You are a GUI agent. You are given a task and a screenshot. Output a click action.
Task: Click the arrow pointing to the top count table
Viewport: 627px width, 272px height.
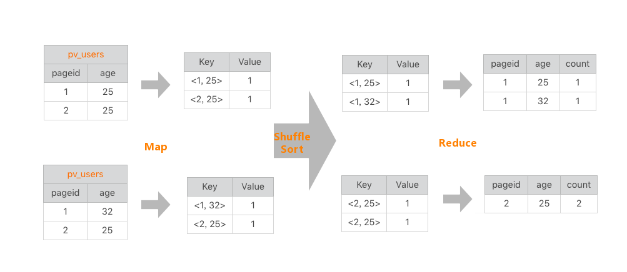pyautogui.click(x=458, y=85)
